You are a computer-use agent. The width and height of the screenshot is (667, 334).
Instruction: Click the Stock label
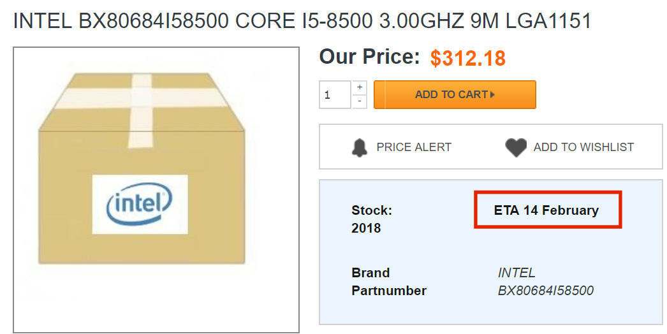(372, 210)
